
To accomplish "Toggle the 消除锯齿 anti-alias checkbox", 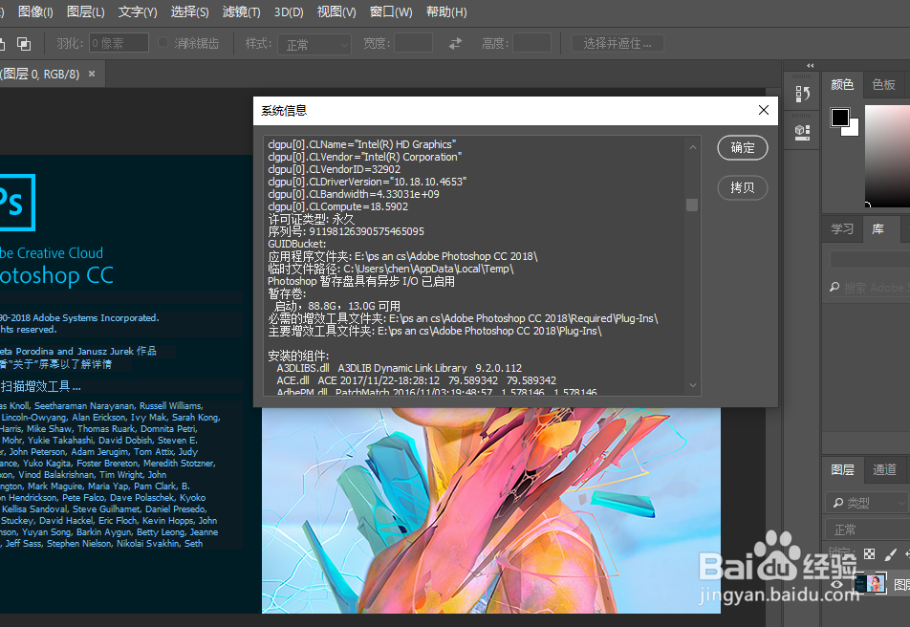I will coord(163,42).
